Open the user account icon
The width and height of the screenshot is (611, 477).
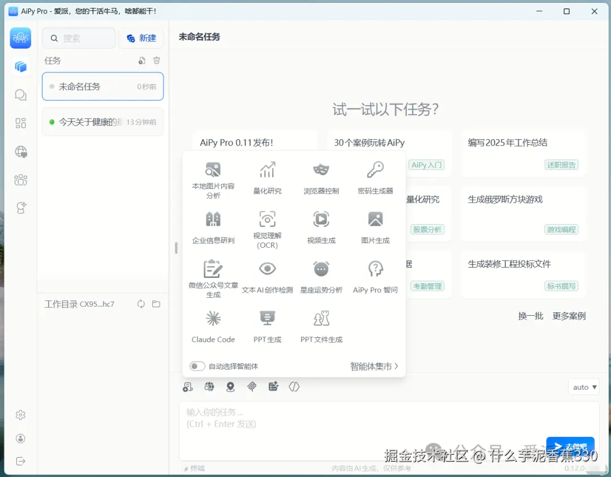click(21, 439)
